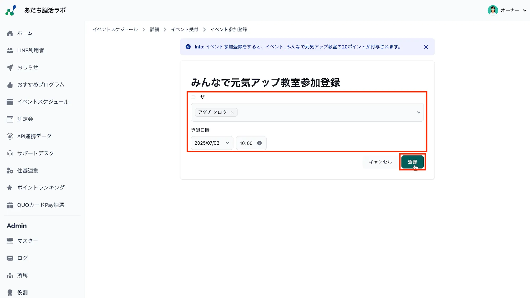Remove アダチ タロウ from selected users

tap(232, 112)
